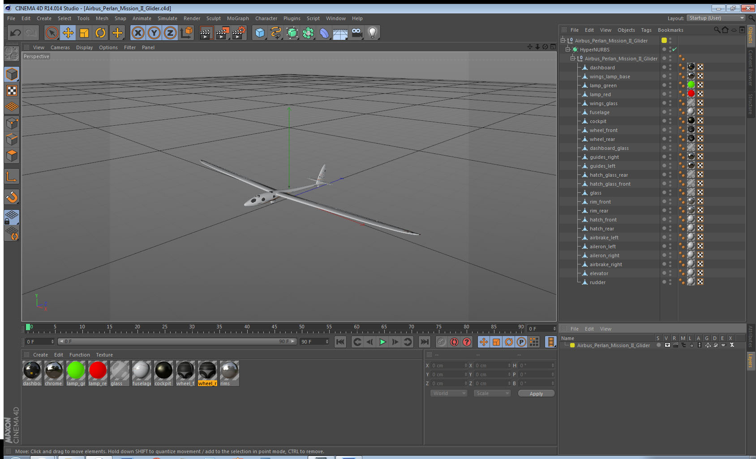Viewport: 756px width, 459px height.
Task: Enable Points mode in left sidebar
Action: tap(12, 123)
